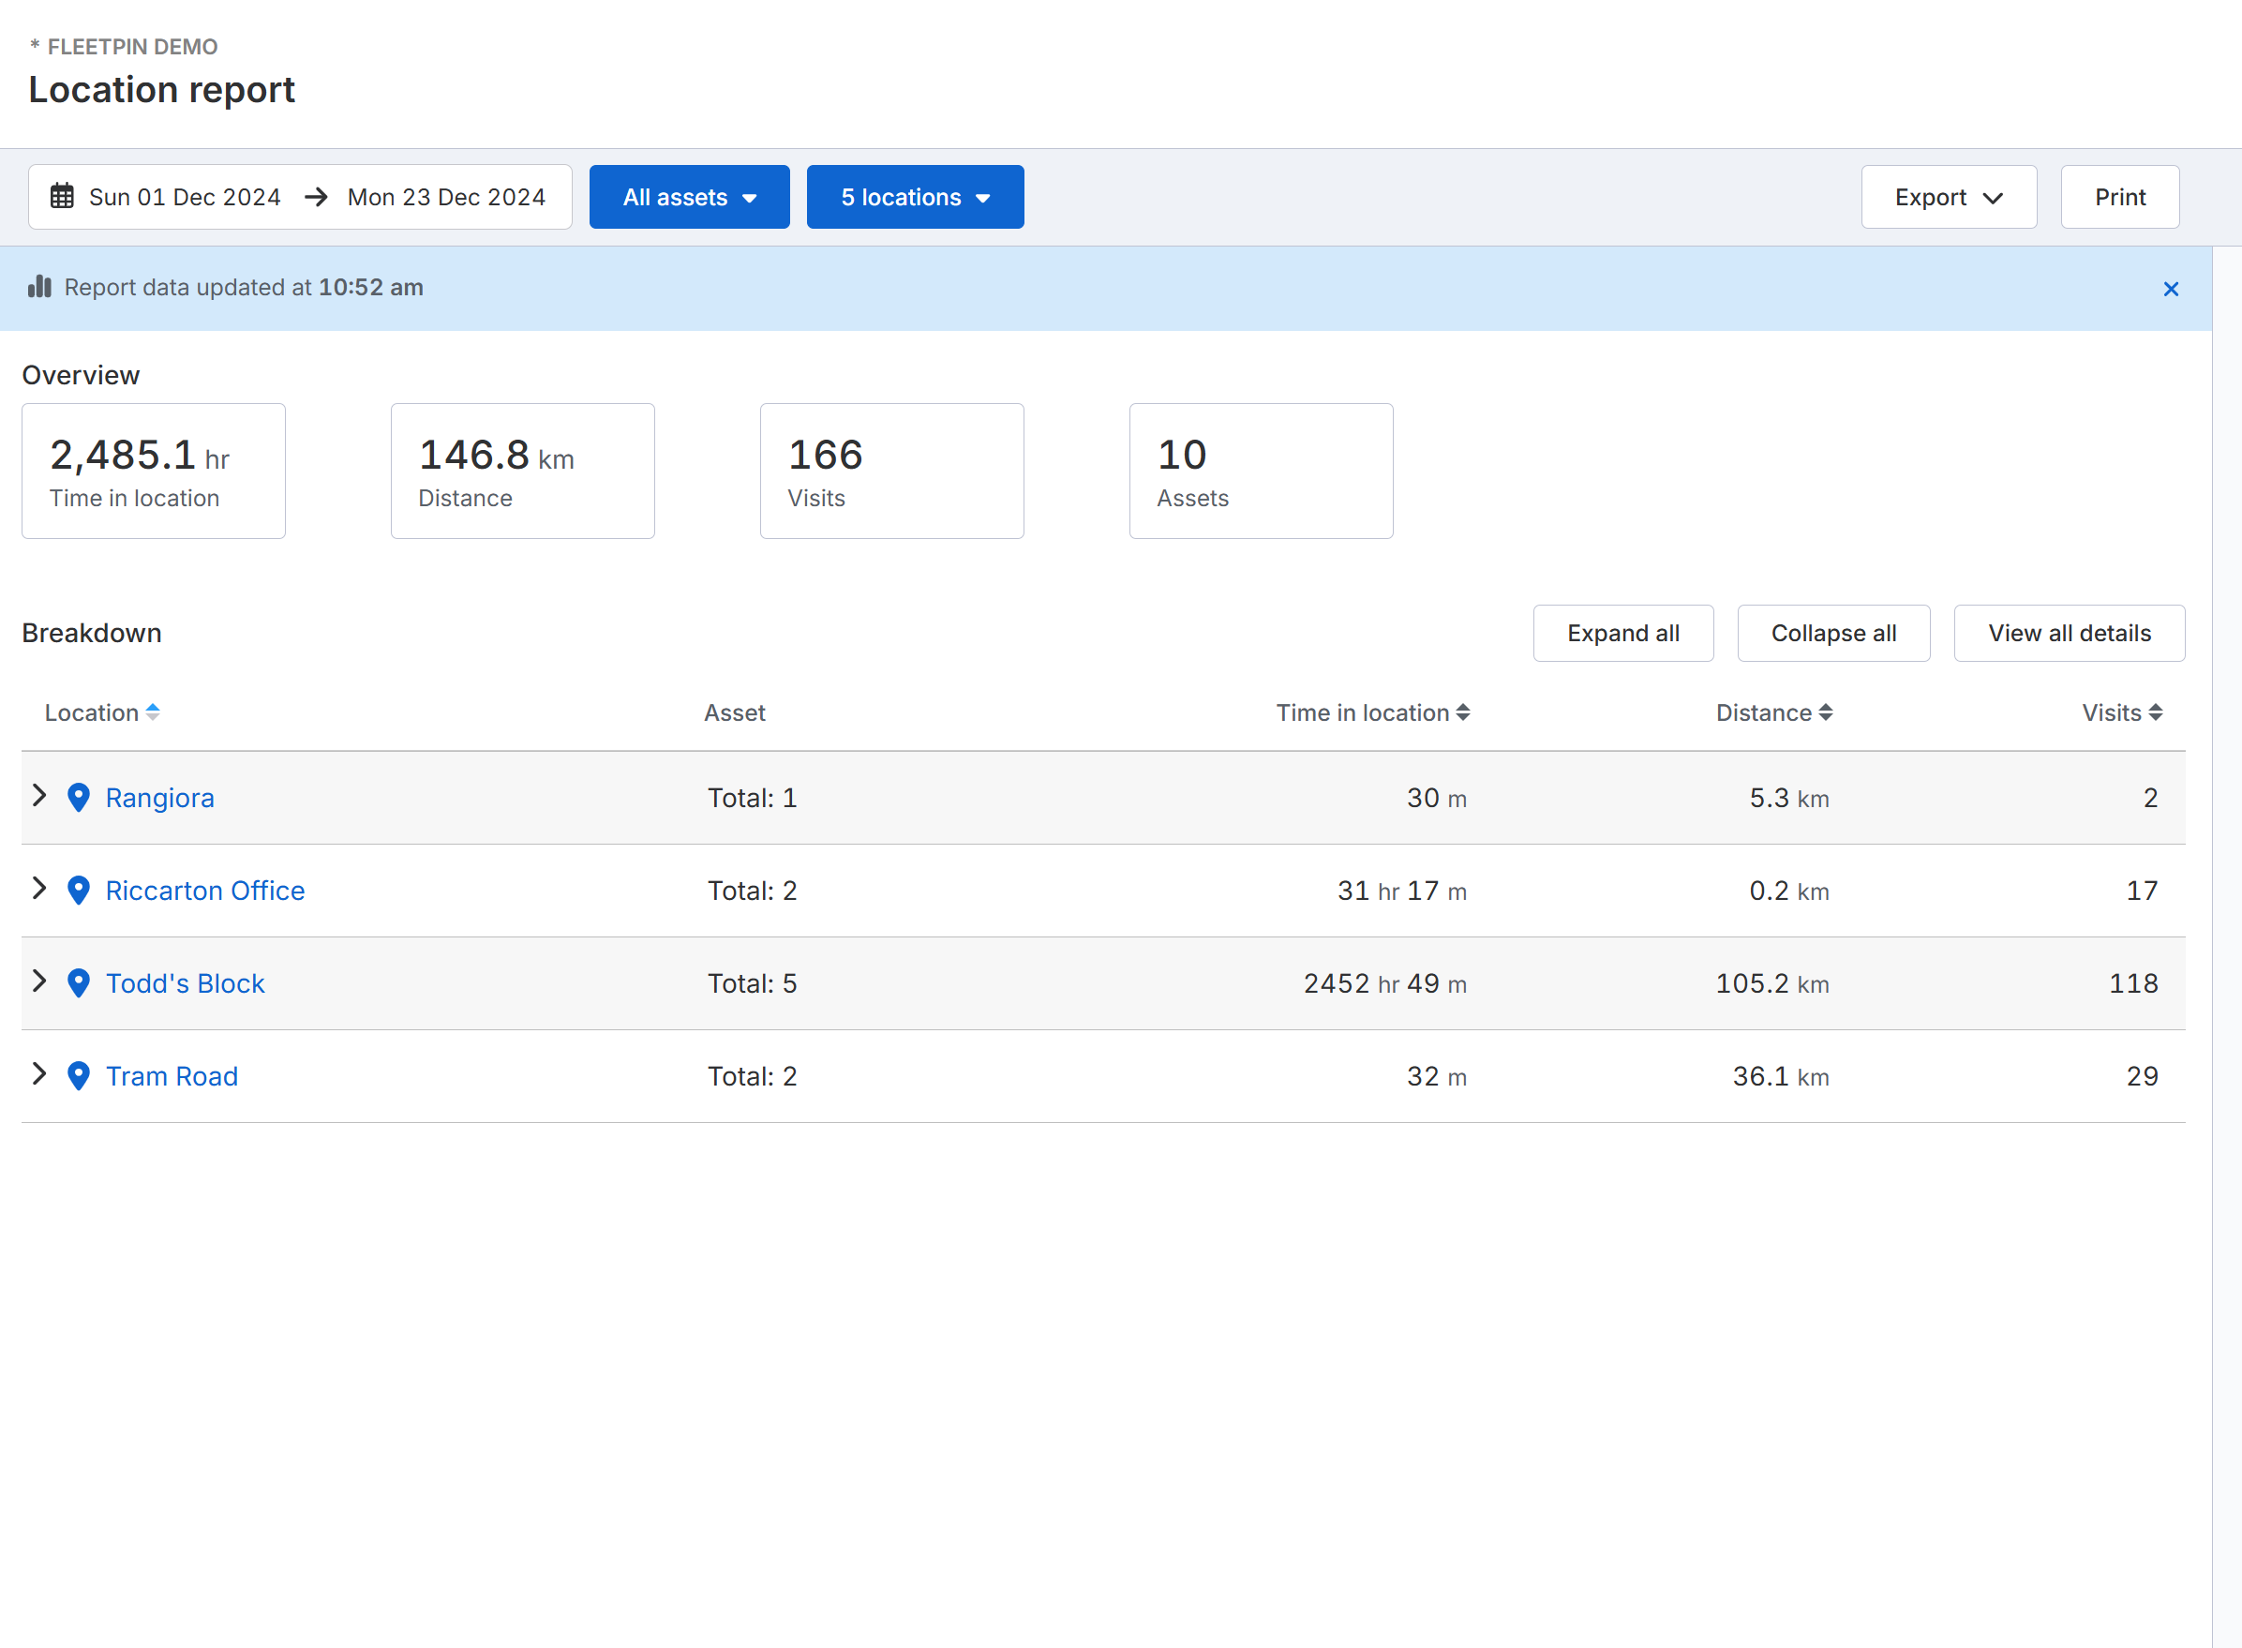Click '2452 hr 49 m' time value

click(x=1385, y=983)
